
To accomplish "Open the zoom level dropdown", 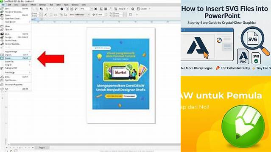I will 87,9.
